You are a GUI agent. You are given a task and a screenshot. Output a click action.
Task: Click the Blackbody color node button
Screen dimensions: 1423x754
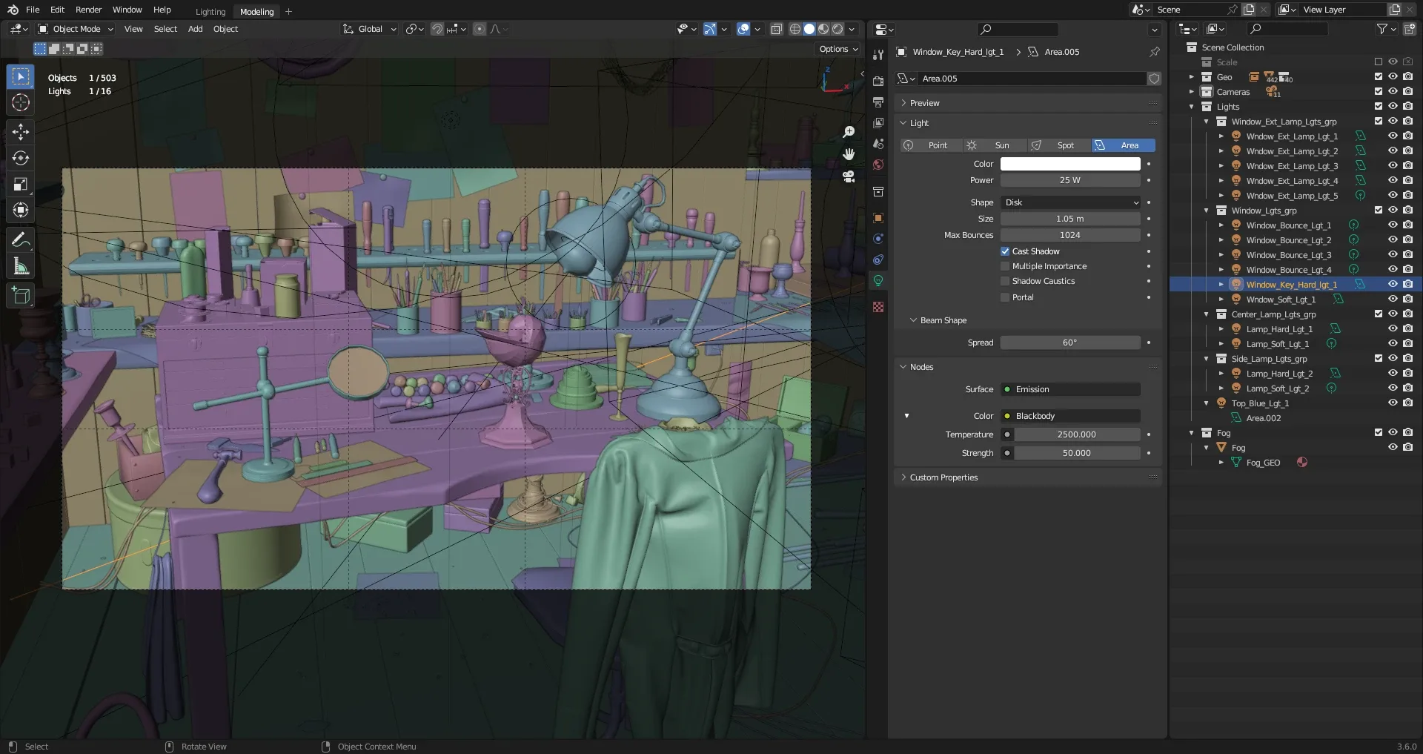coord(1070,416)
